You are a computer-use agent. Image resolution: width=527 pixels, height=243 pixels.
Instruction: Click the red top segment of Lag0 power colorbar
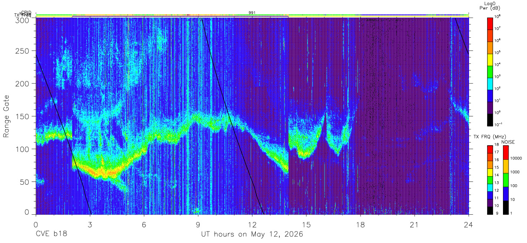pyautogui.click(x=490, y=23)
